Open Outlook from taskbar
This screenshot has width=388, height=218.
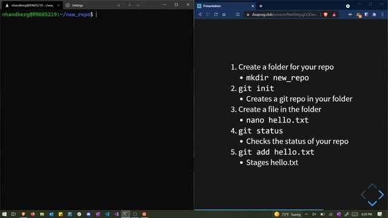tap(51, 214)
